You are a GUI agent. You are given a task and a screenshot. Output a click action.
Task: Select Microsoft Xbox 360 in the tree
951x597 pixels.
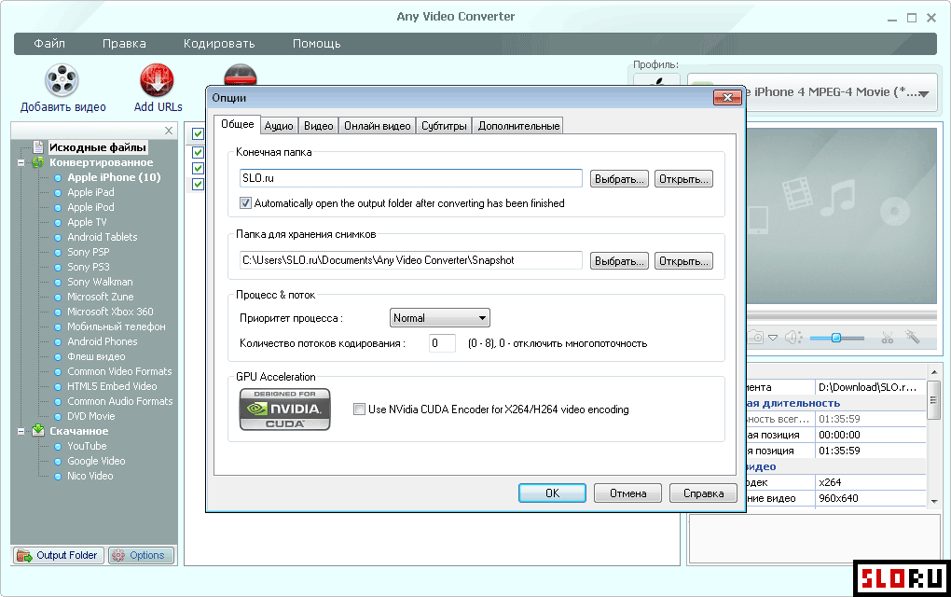pos(110,312)
